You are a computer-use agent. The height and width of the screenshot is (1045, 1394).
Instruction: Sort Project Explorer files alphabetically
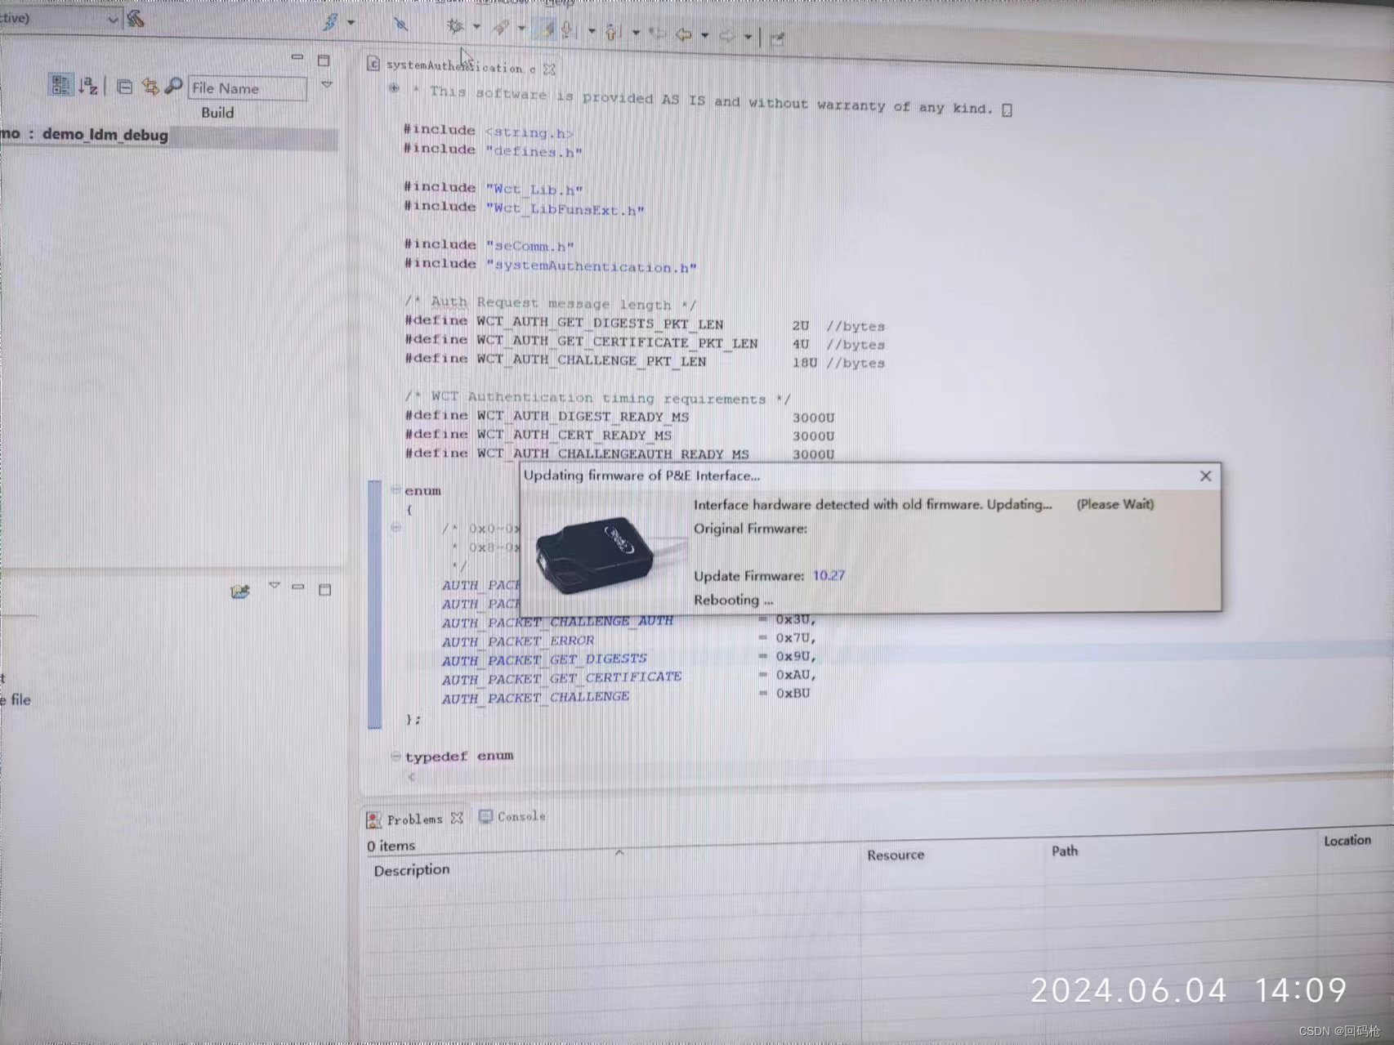(x=88, y=87)
